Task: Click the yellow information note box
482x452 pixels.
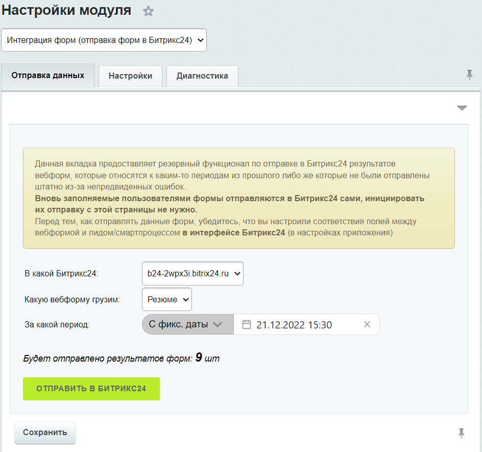Action: [x=238, y=198]
